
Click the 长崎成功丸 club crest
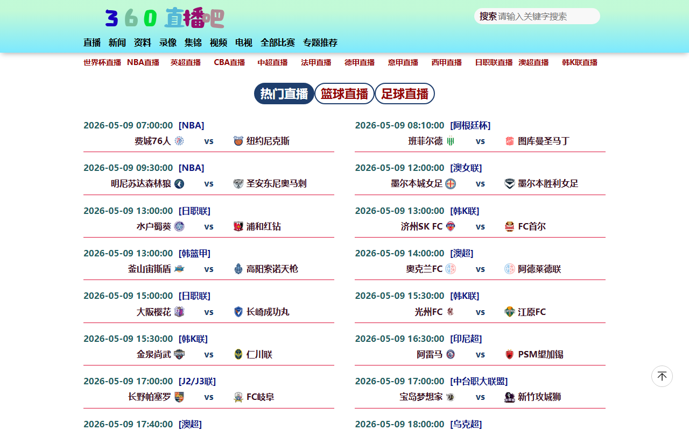click(238, 312)
